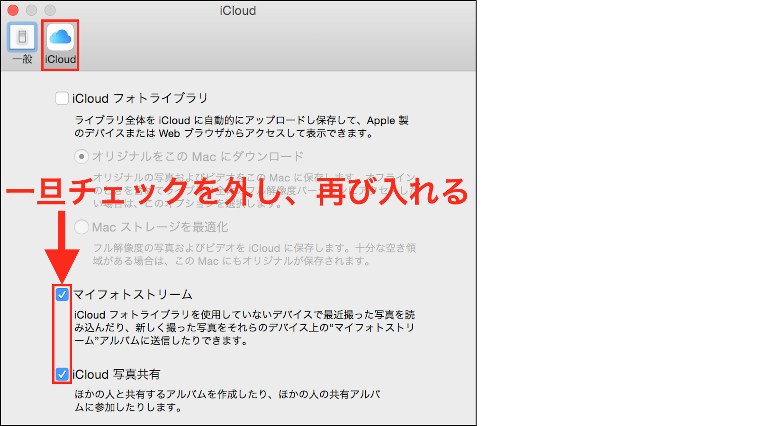Close the iCloud preferences window
This screenshot has height=426, width=758.
pyautogui.click(x=13, y=10)
